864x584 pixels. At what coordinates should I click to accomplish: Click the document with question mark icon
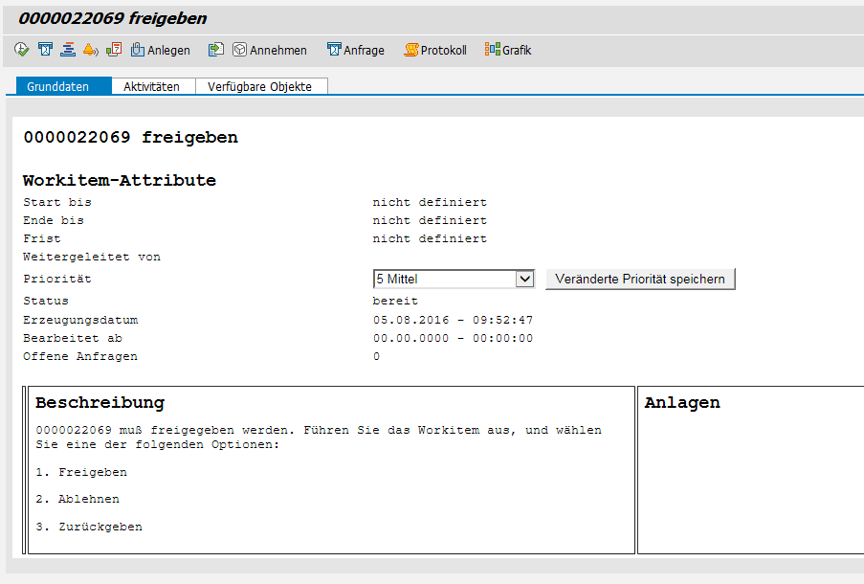coord(114,50)
